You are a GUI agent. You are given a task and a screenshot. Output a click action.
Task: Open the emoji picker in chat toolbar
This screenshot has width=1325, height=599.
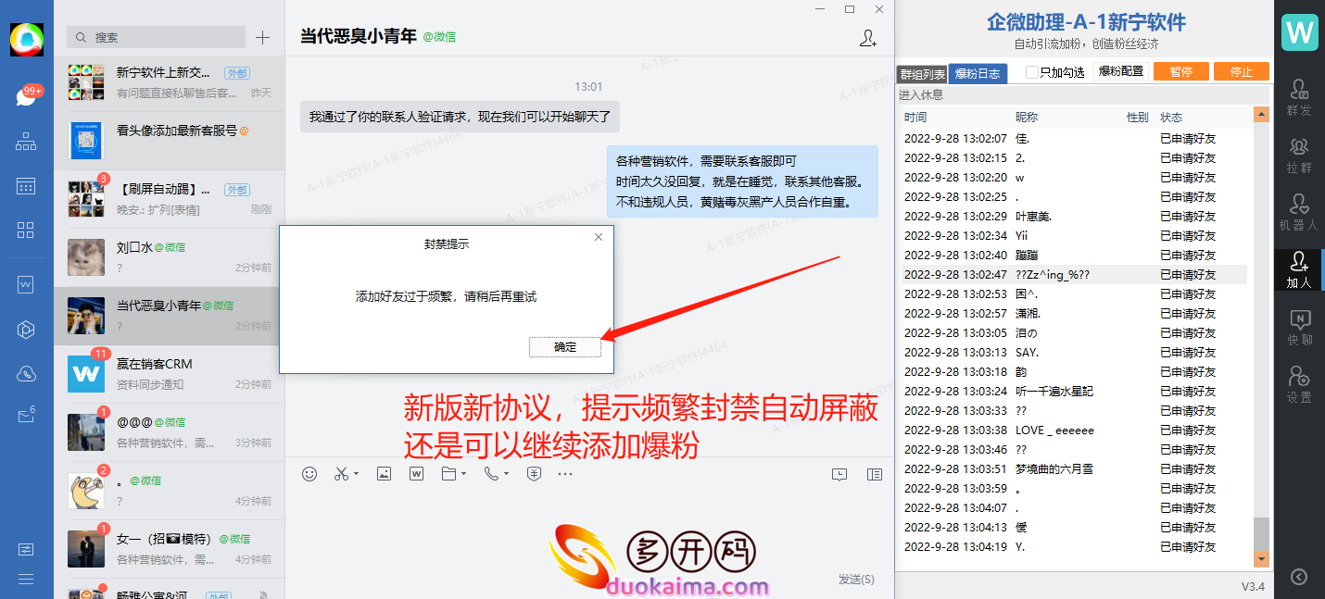(309, 474)
